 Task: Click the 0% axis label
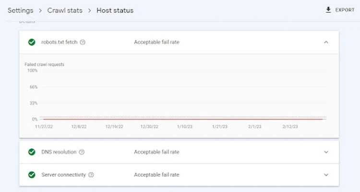[x=35, y=119]
